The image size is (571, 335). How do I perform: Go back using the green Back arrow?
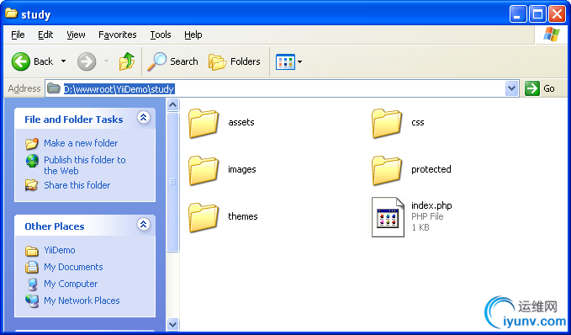coord(21,61)
